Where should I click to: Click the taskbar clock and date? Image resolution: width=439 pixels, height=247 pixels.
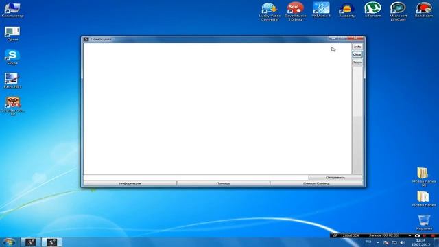tap(420, 242)
